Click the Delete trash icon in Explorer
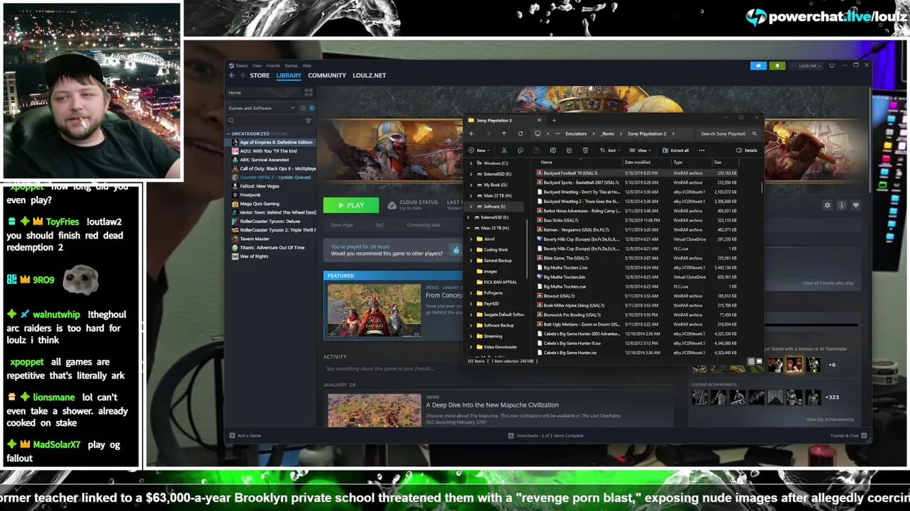The height and width of the screenshot is (511, 910). pyautogui.click(x=585, y=150)
